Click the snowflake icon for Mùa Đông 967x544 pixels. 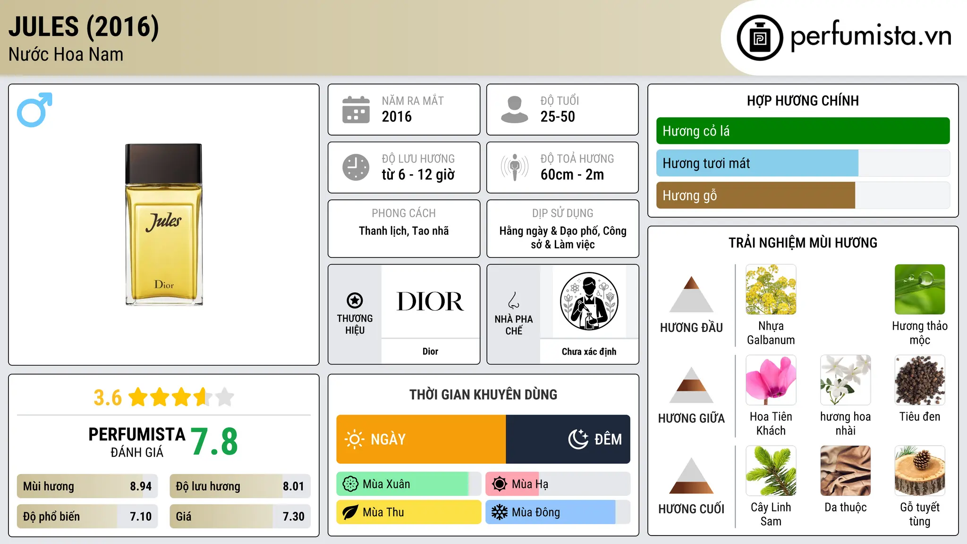click(500, 512)
